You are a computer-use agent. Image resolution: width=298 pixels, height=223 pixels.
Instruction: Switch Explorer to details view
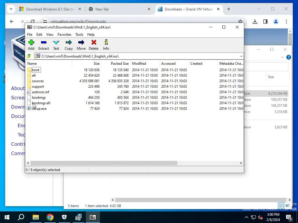(x=281, y=206)
